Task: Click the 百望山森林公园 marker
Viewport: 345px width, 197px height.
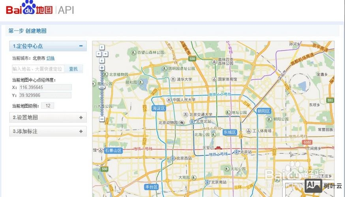Action: (x=133, y=52)
